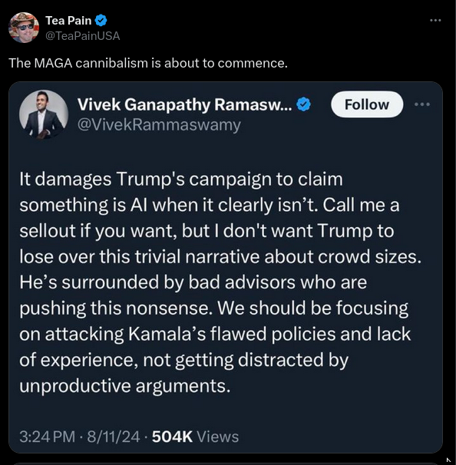Click the 8/11/24 post date
The image size is (456, 465).
point(114,437)
